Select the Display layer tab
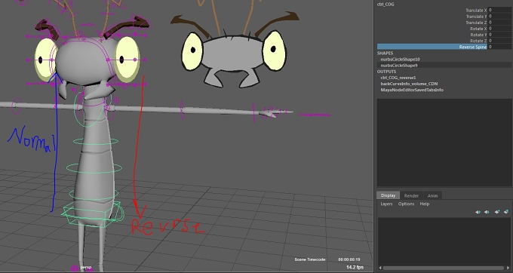Screen dimensions: 513x273 [x=388, y=195]
